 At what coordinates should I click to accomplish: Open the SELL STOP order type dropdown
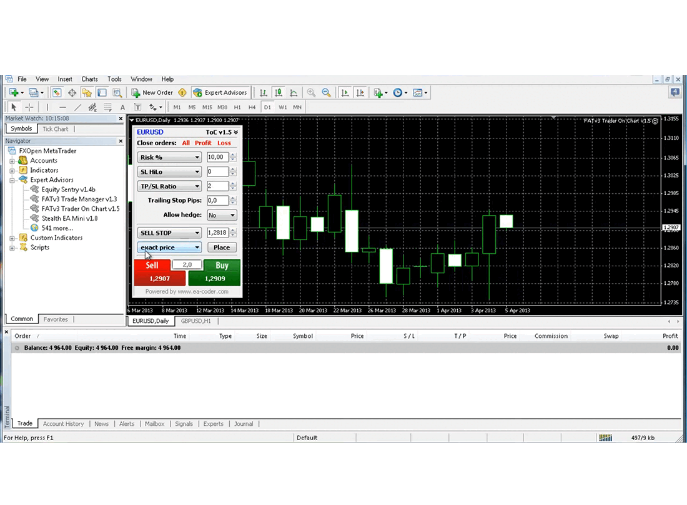[x=169, y=233]
